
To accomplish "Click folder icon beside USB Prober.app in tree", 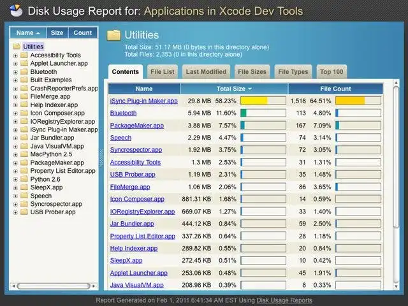I will (24, 212).
